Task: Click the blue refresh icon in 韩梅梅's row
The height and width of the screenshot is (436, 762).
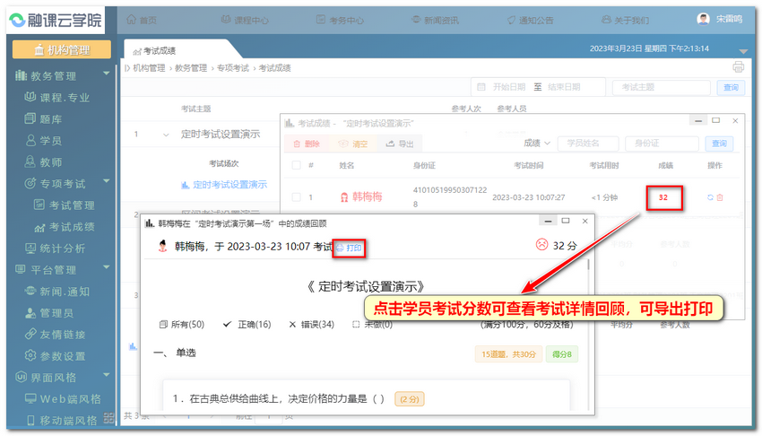Action: tap(710, 197)
